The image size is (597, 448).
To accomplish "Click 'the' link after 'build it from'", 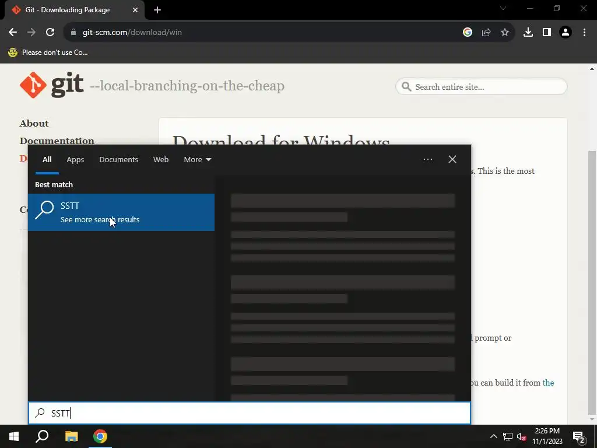I will coord(548,383).
